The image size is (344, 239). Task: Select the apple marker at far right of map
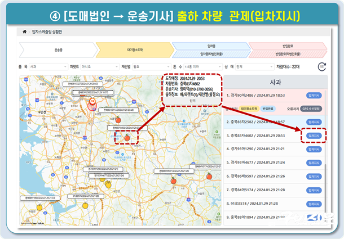point(209,175)
